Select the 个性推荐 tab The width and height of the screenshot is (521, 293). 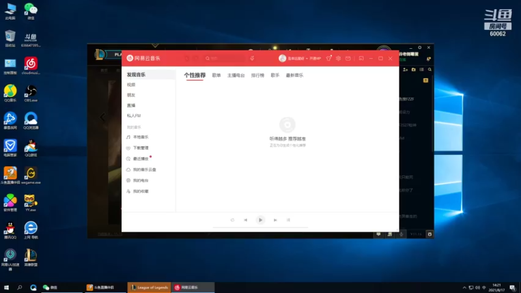tap(195, 76)
